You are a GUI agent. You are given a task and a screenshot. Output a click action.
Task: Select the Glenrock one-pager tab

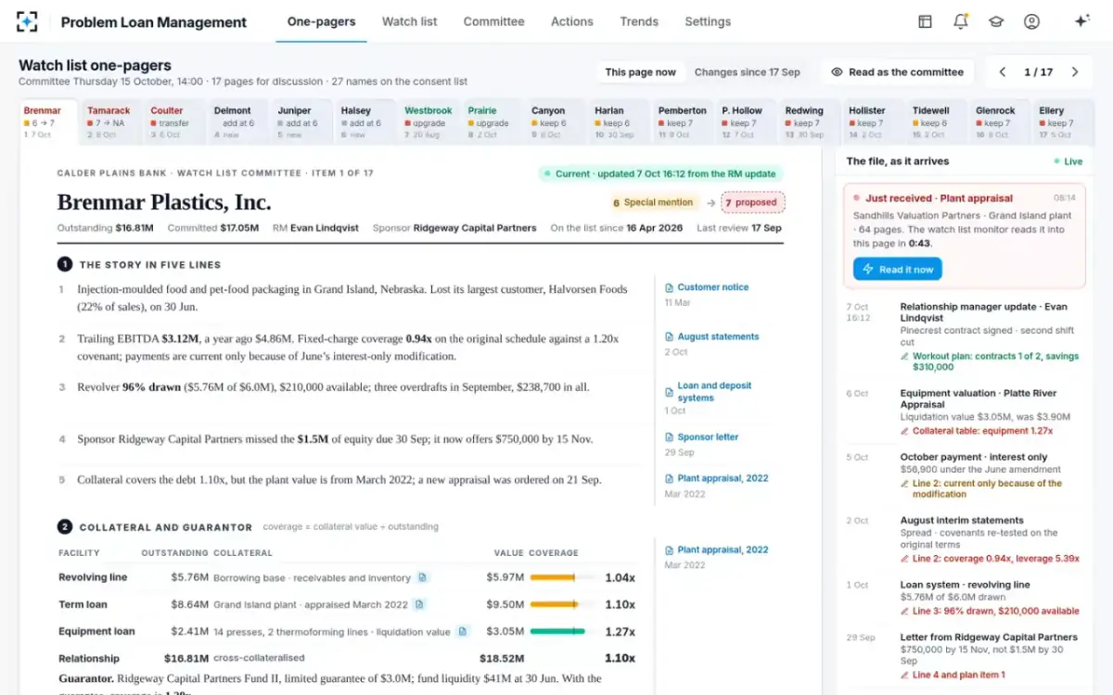[1001, 122]
